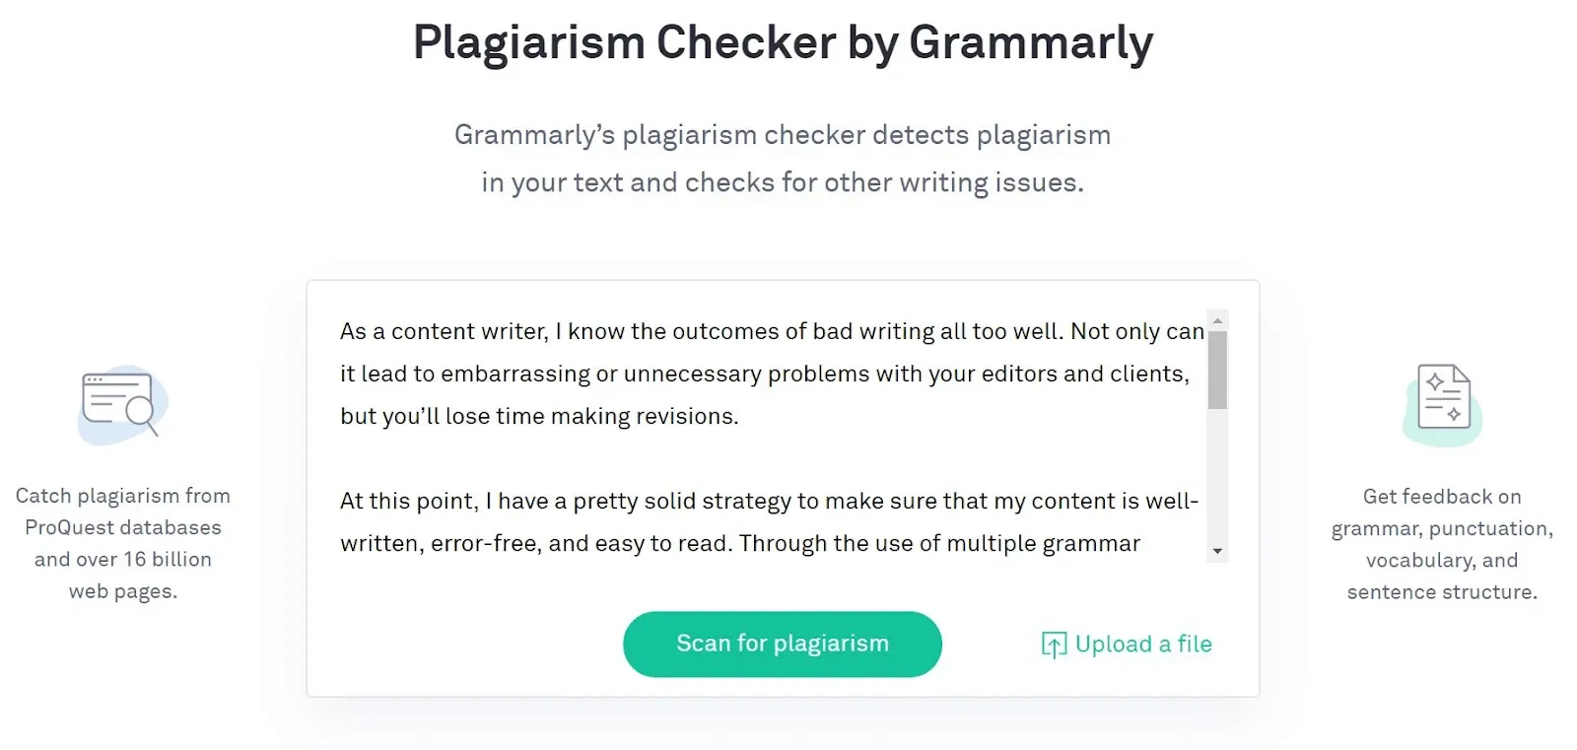Click the browser search plagiarism icon
Screen dimensions: 1577x750
(118, 402)
